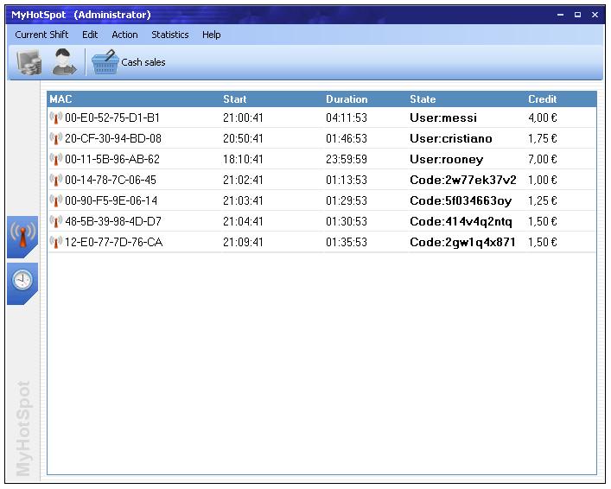Click the user login arrow icon
The width and height of the screenshot is (611, 489).
(64, 61)
